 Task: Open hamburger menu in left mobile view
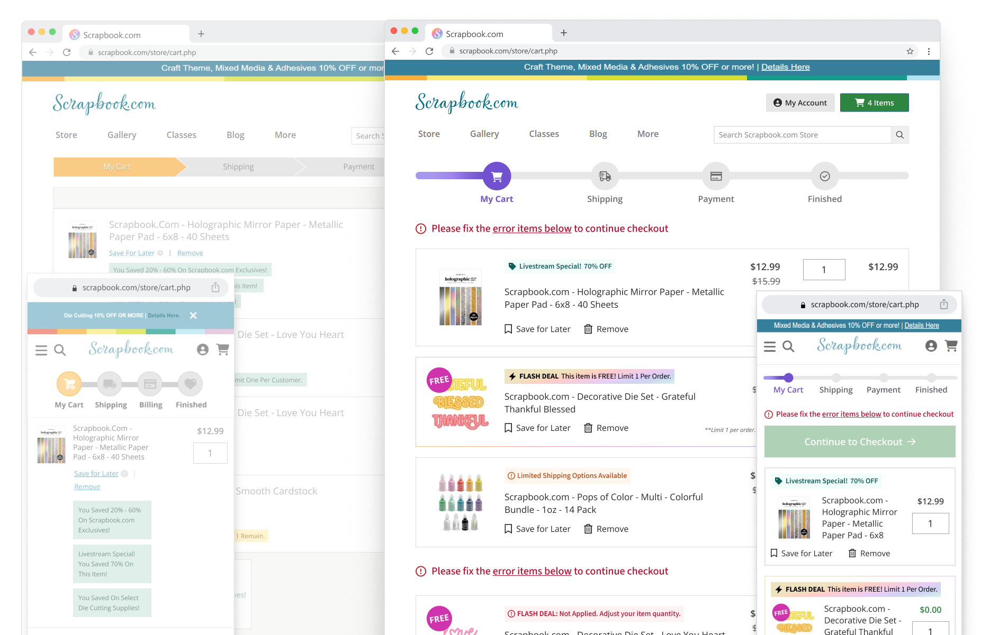point(41,350)
